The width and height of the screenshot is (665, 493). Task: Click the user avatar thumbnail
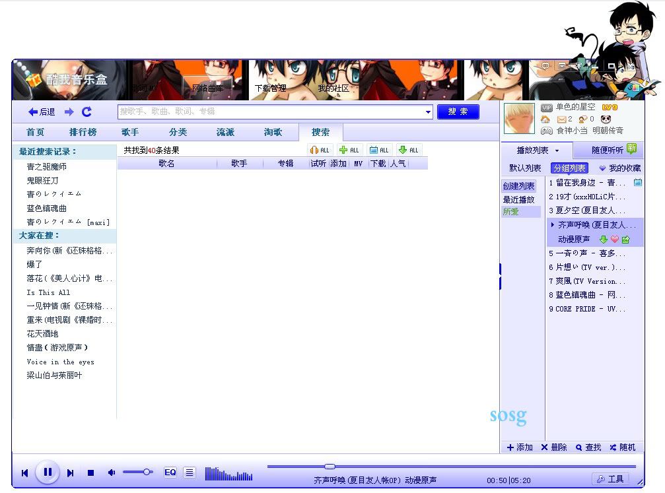tap(519, 118)
